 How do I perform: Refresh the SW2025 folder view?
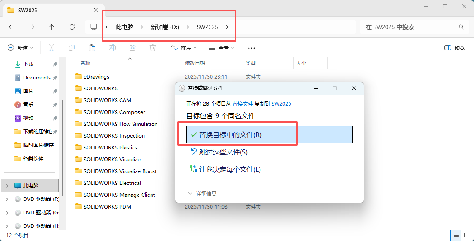(72, 27)
